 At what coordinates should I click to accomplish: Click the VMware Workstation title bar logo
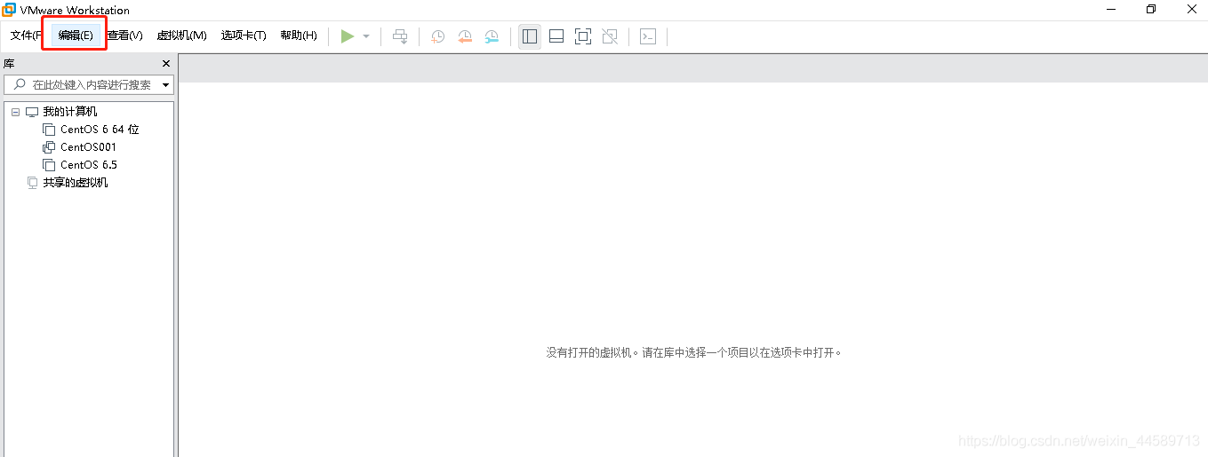[9, 10]
